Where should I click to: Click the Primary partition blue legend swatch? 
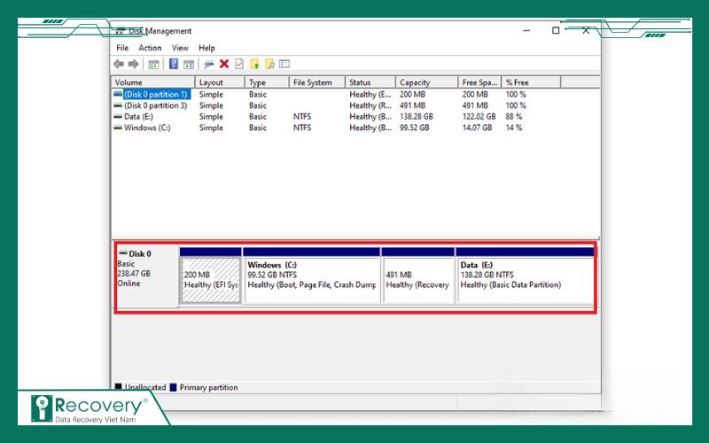pyautogui.click(x=172, y=387)
